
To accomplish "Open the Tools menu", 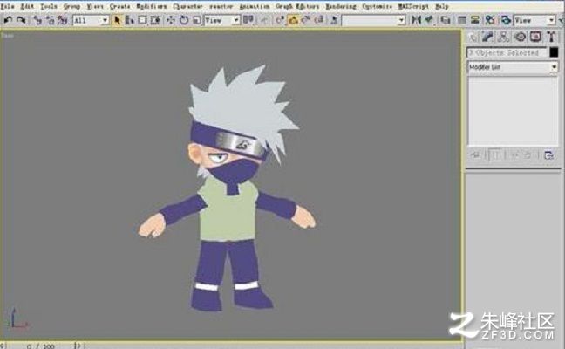I will [48, 6].
